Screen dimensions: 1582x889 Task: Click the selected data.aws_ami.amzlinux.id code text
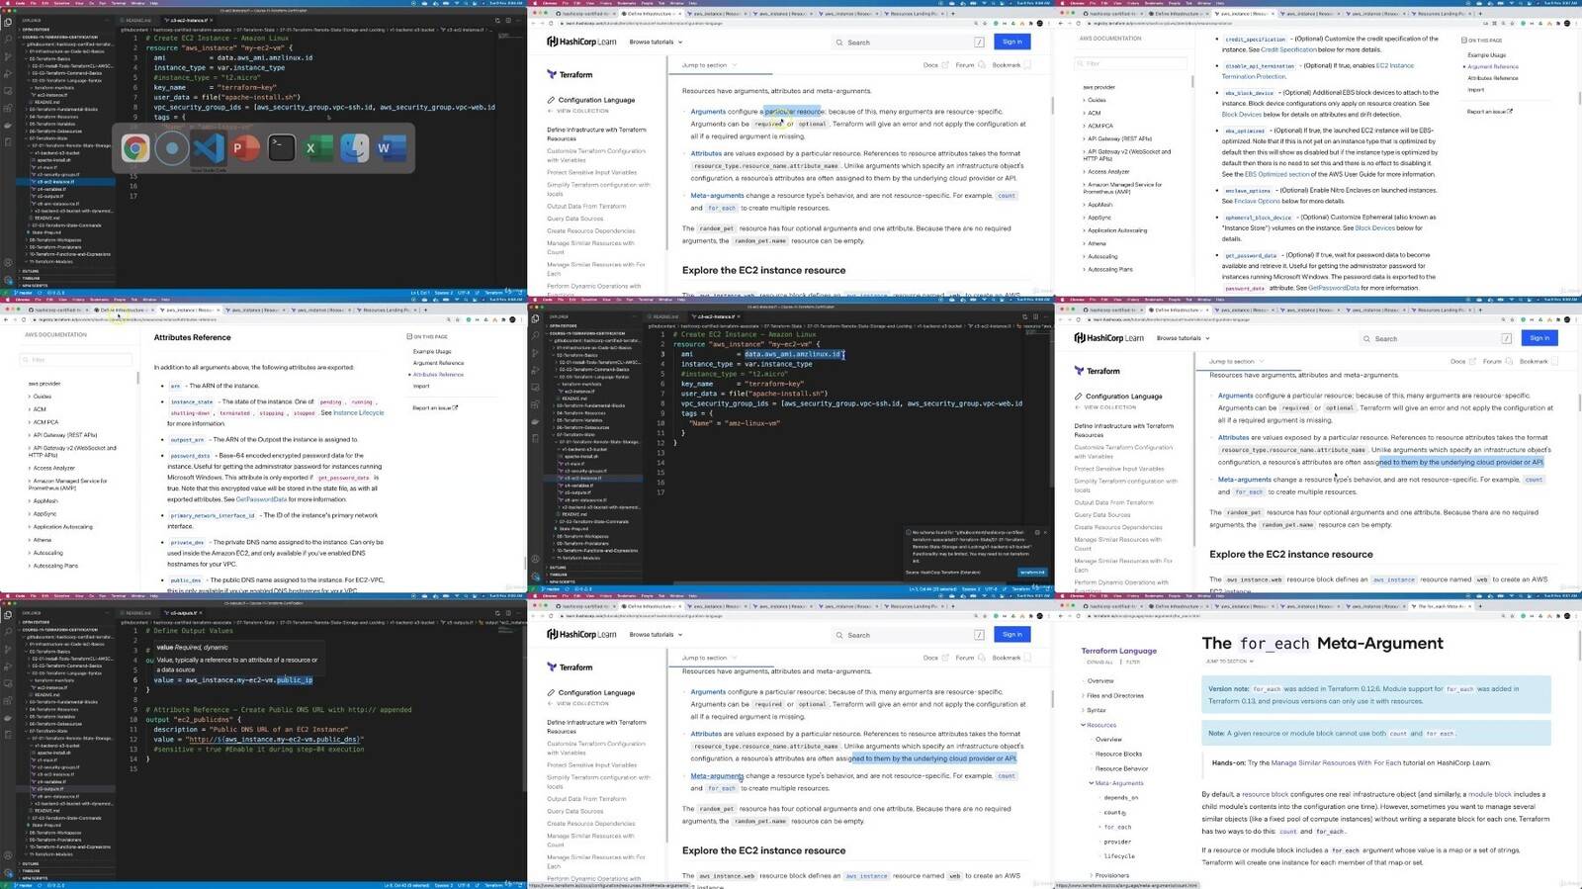[x=793, y=354]
